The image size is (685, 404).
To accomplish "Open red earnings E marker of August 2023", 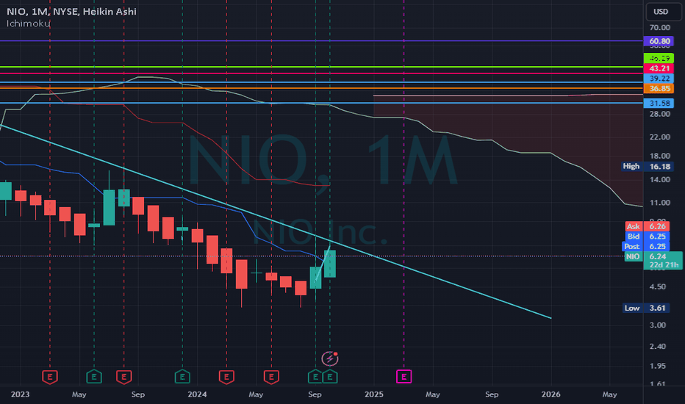I will click(x=124, y=377).
